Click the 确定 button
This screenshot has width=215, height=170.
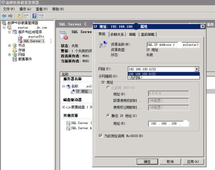(147, 161)
